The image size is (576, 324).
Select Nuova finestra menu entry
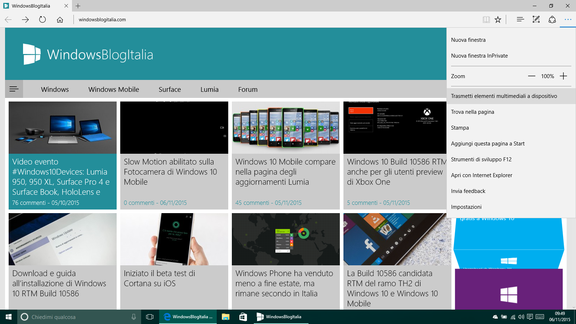pyautogui.click(x=511, y=40)
